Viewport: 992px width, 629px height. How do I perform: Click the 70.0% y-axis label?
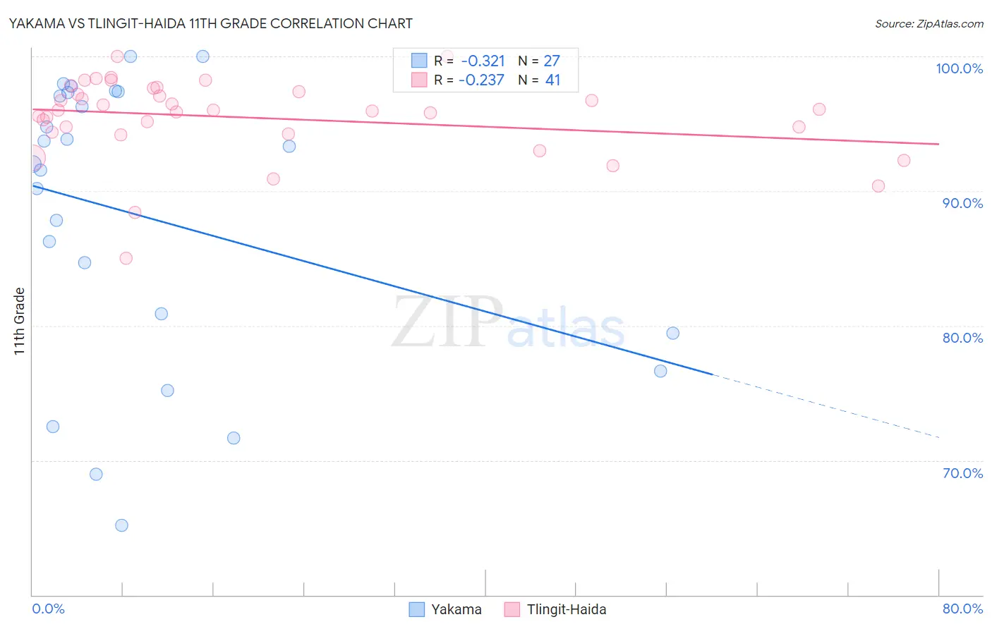click(963, 473)
